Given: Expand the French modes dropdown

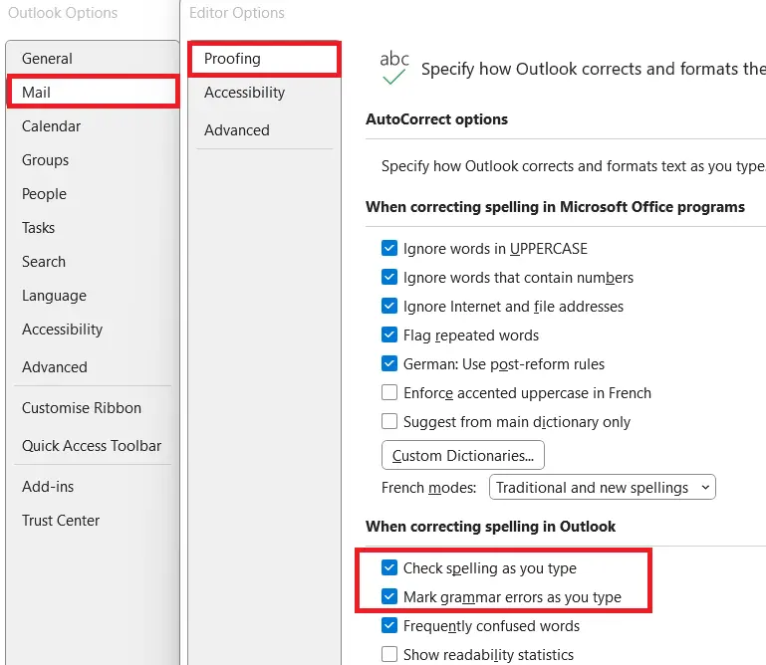Looking at the screenshot, I should [603, 487].
